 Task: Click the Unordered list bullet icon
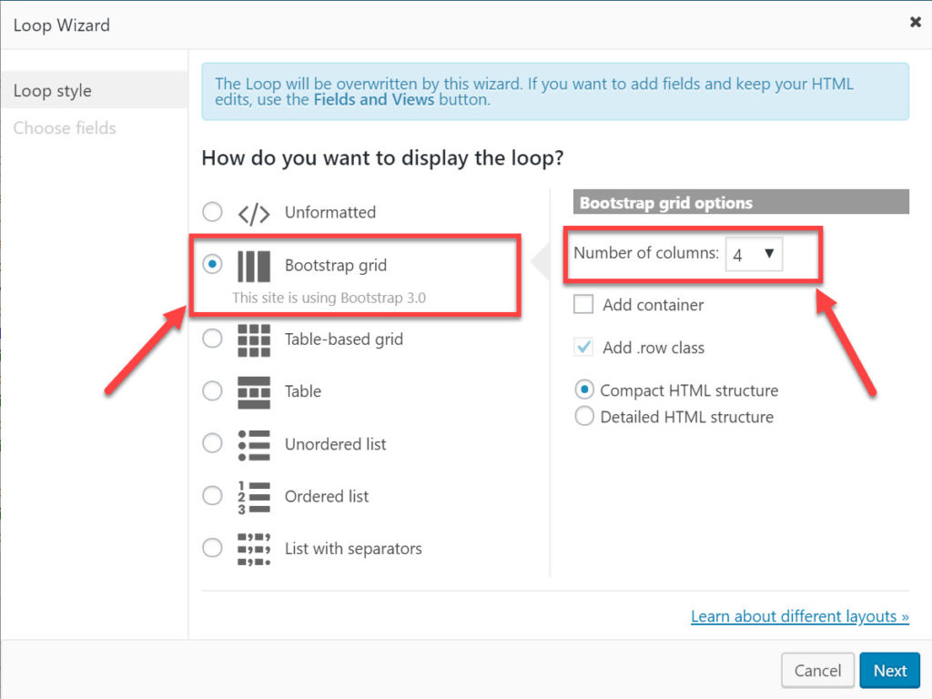(254, 445)
